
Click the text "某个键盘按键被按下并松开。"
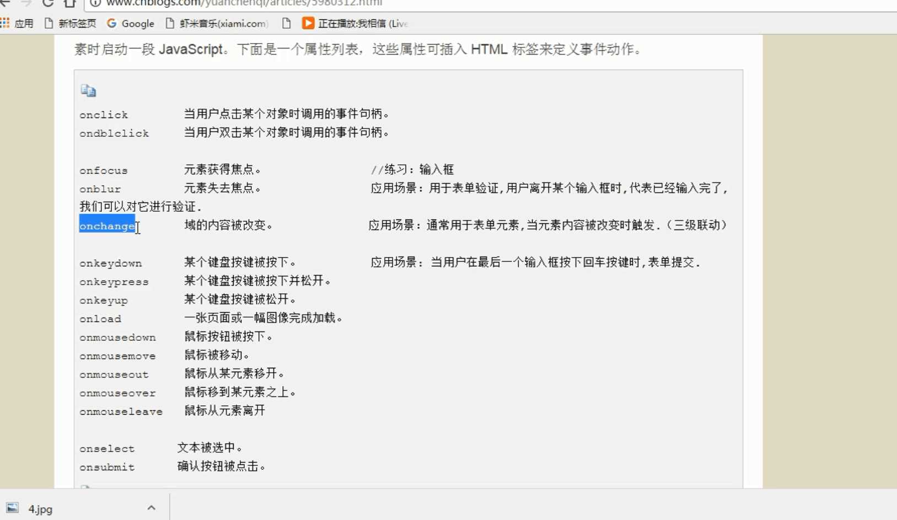pos(258,281)
